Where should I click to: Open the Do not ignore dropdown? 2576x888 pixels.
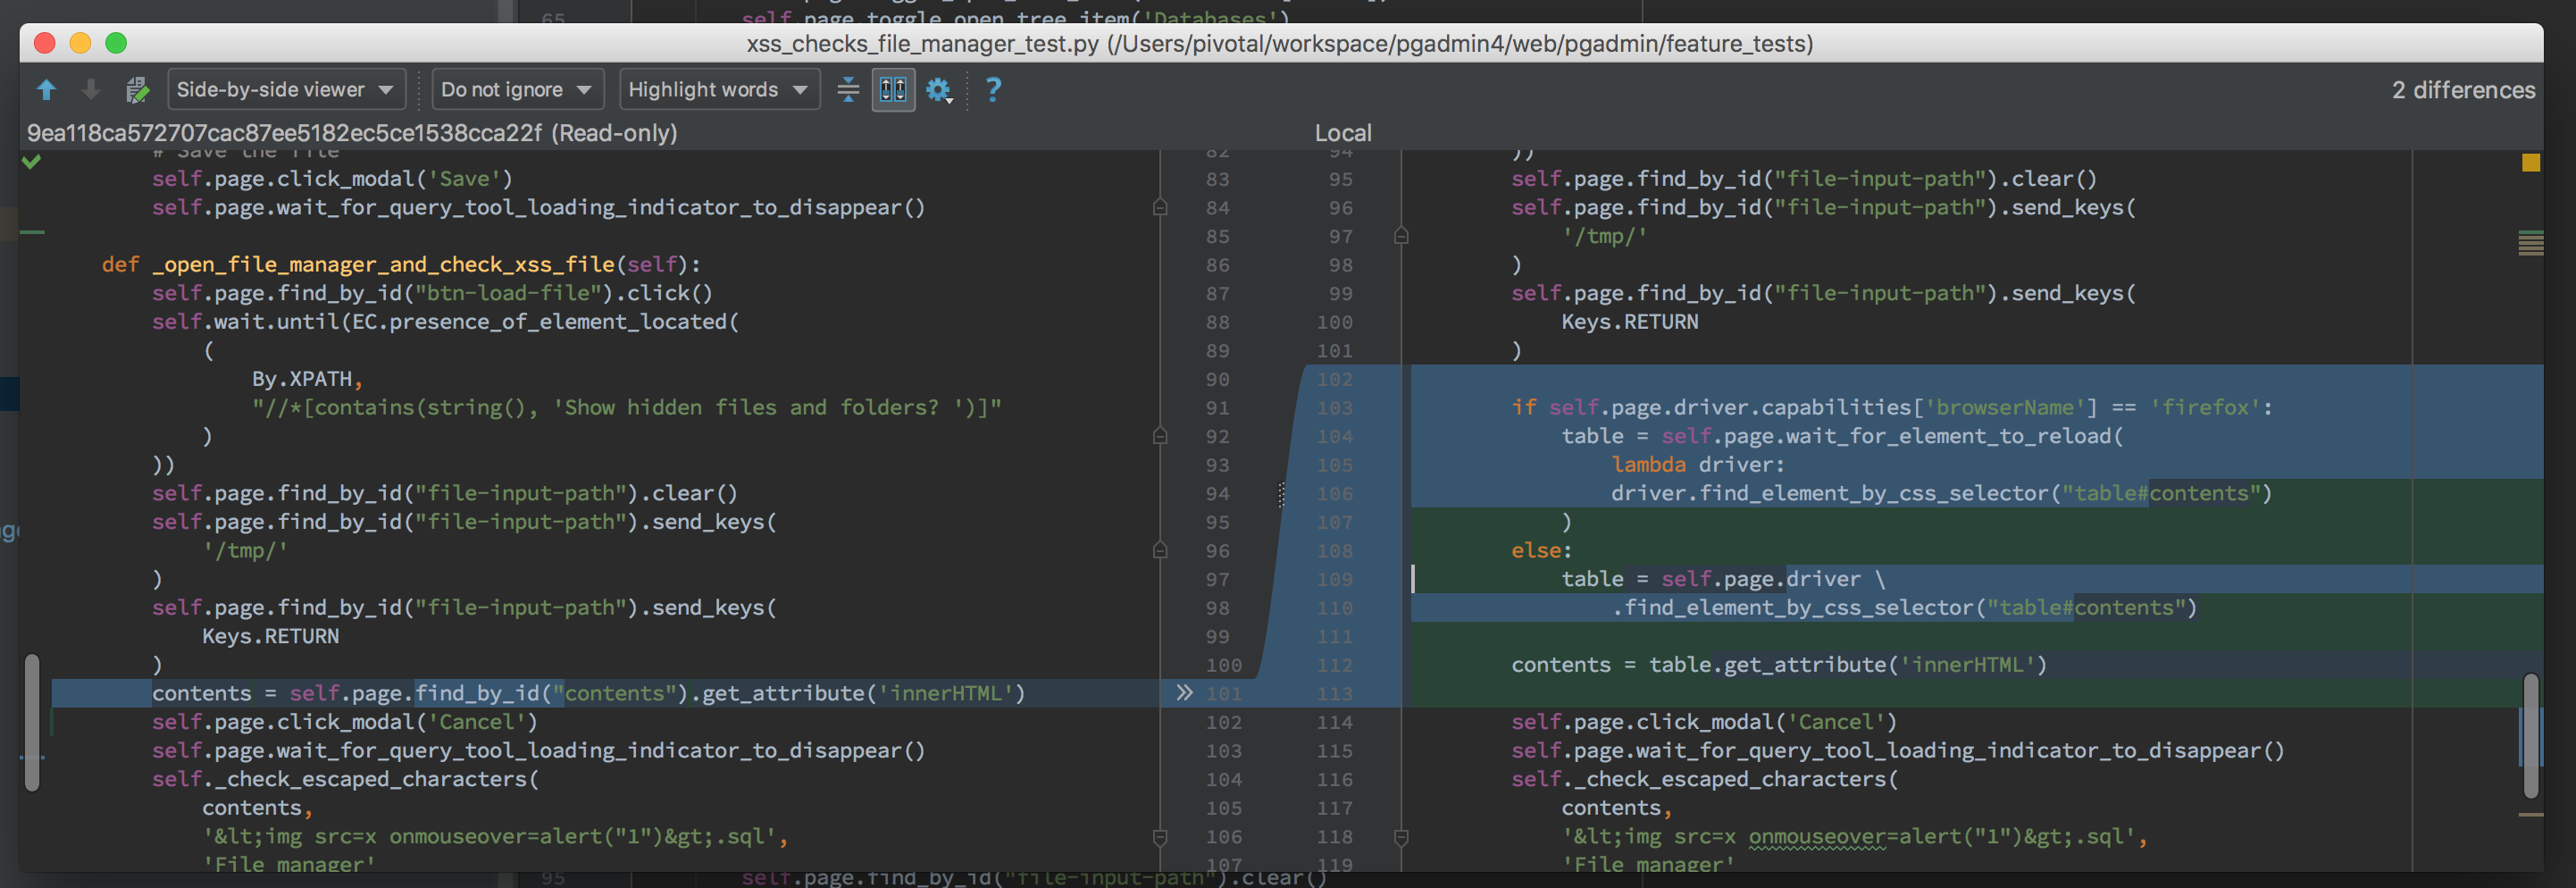point(517,90)
